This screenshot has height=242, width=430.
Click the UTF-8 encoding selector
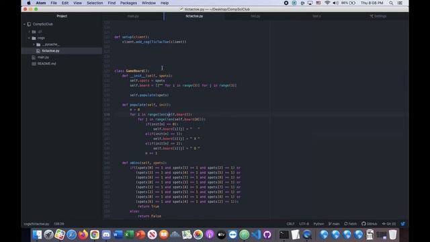pyautogui.click(x=304, y=224)
